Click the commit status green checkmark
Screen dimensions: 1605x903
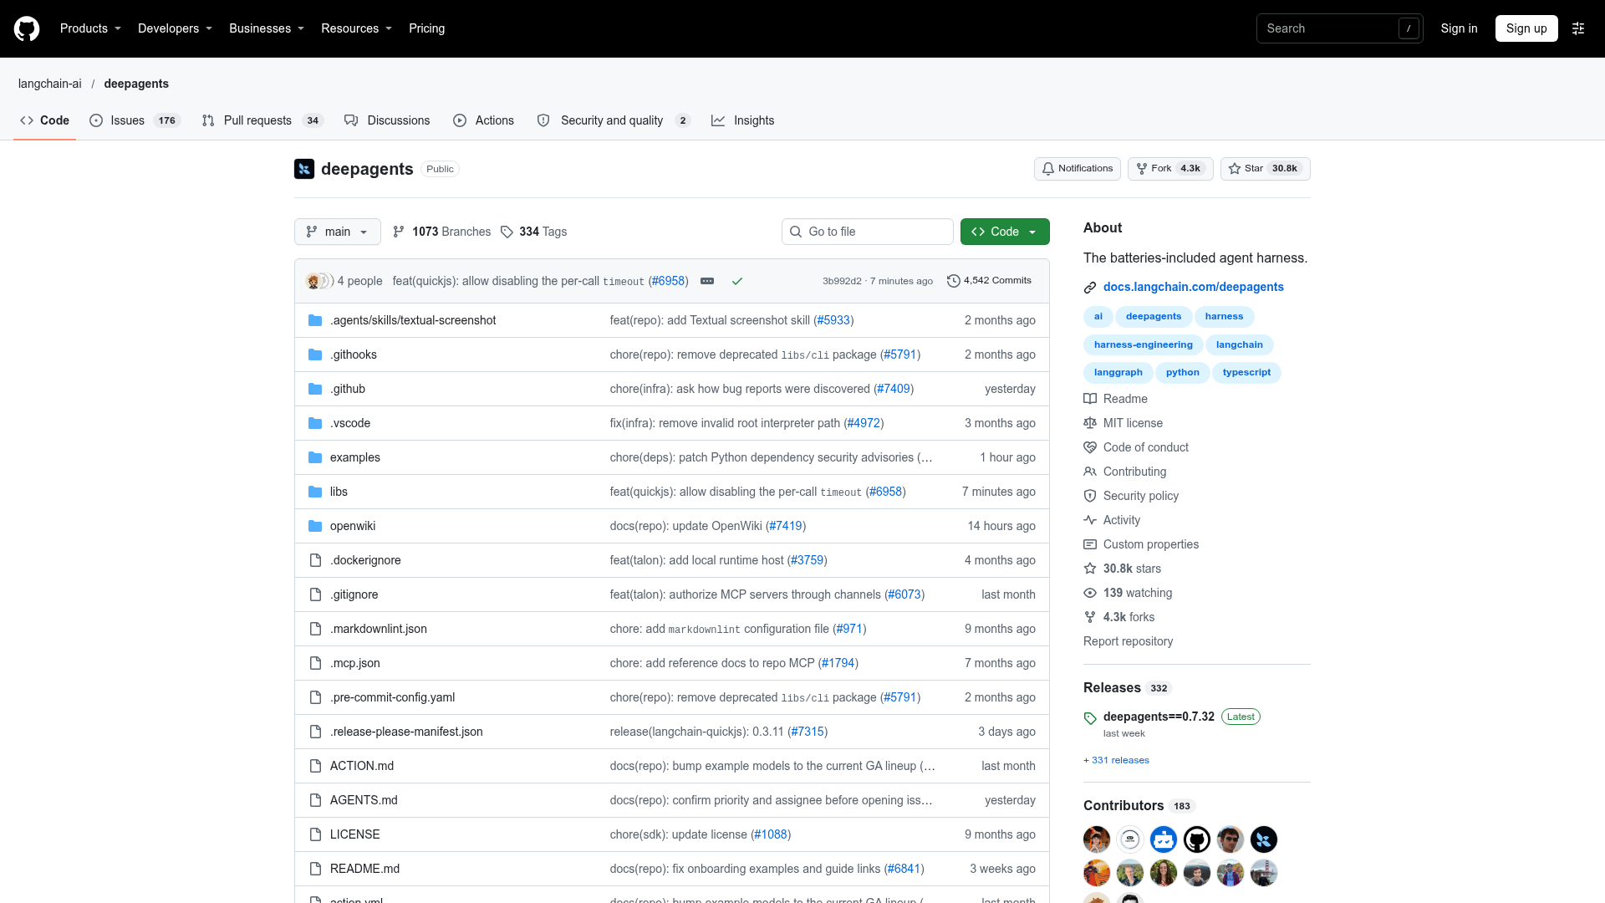[x=737, y=281]
